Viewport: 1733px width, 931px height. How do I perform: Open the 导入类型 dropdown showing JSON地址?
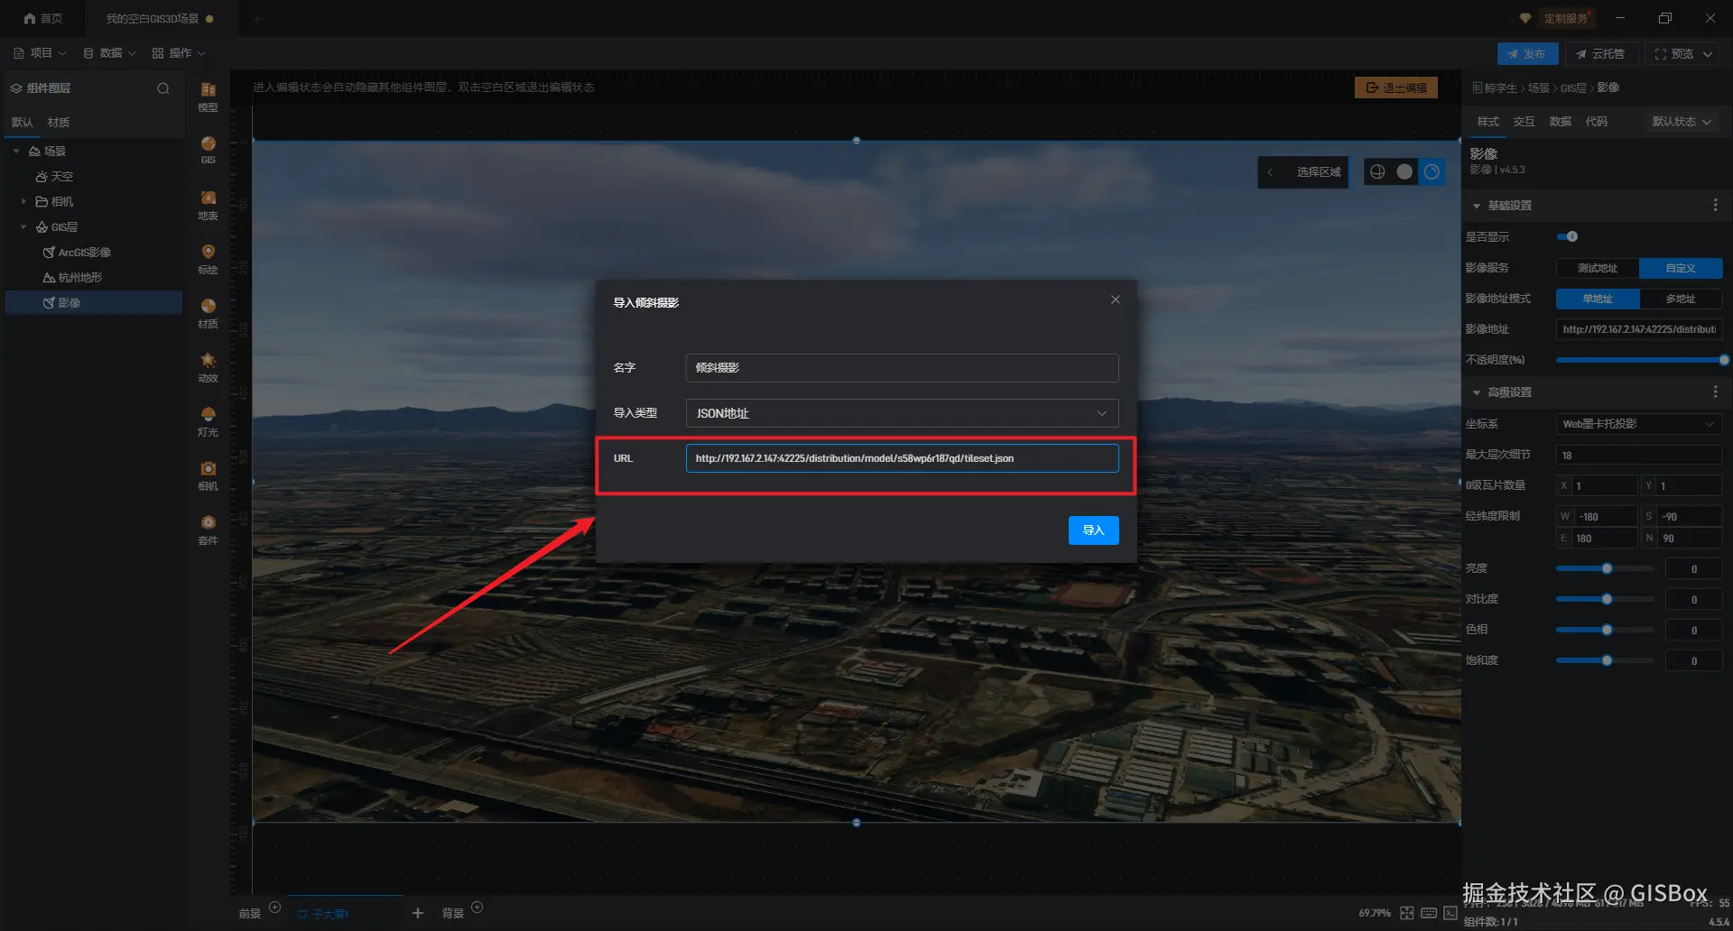click(902, 413)
